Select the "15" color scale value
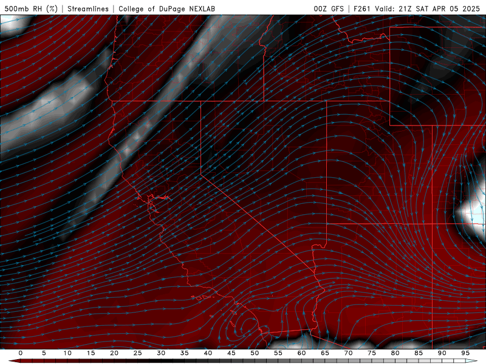Viewport: 486px width, 364px height. tap(91, 353)
